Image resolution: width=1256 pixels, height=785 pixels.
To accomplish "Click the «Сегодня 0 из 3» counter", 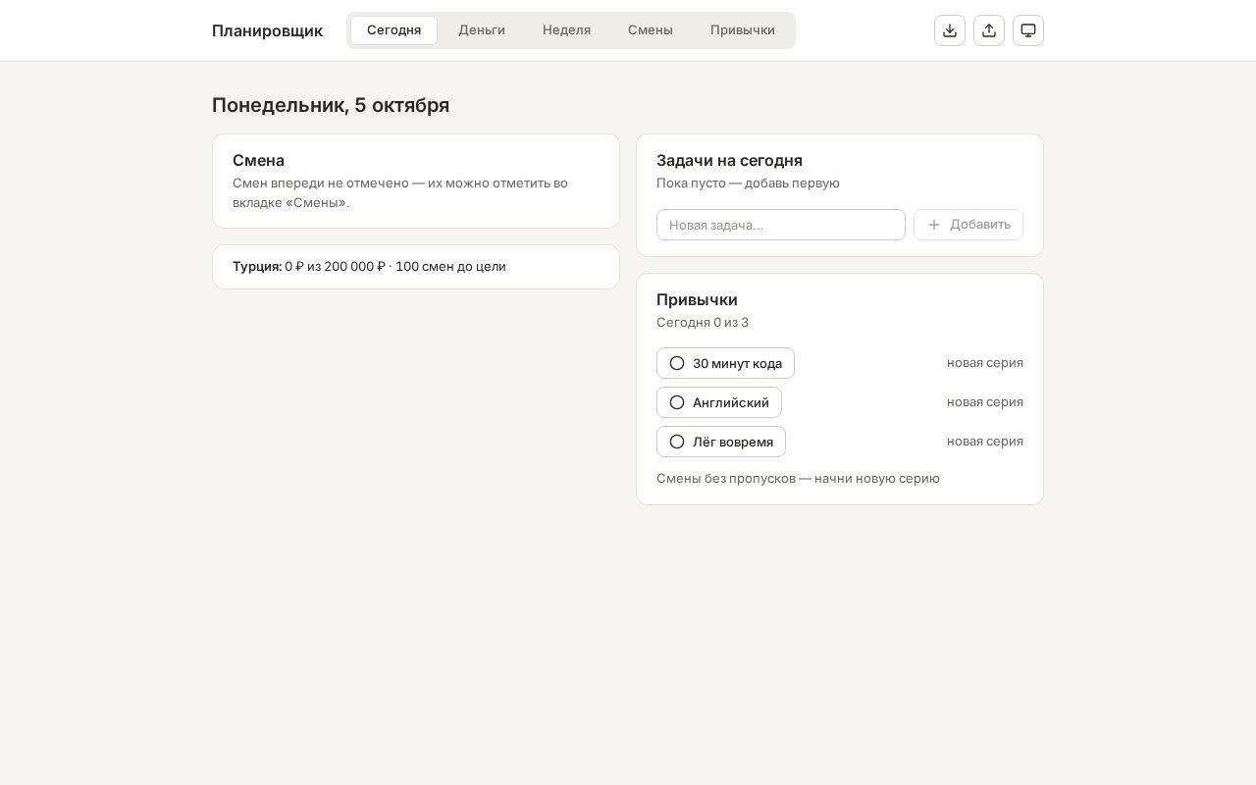I will [703, 323].
